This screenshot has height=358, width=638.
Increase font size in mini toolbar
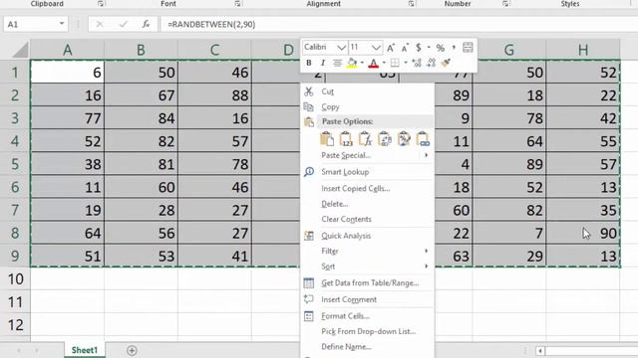[391, 48]
